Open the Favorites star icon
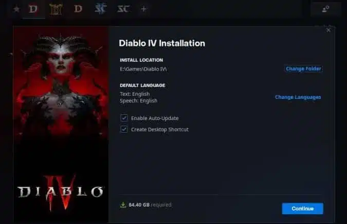 click(x=16, y=9)
